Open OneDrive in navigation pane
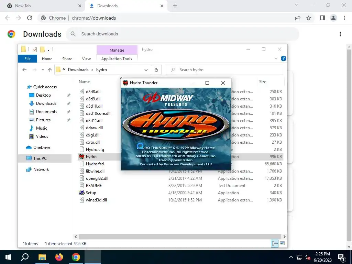Image resolution: width=352 pixels, height=264 pixels. pos(42,147)
